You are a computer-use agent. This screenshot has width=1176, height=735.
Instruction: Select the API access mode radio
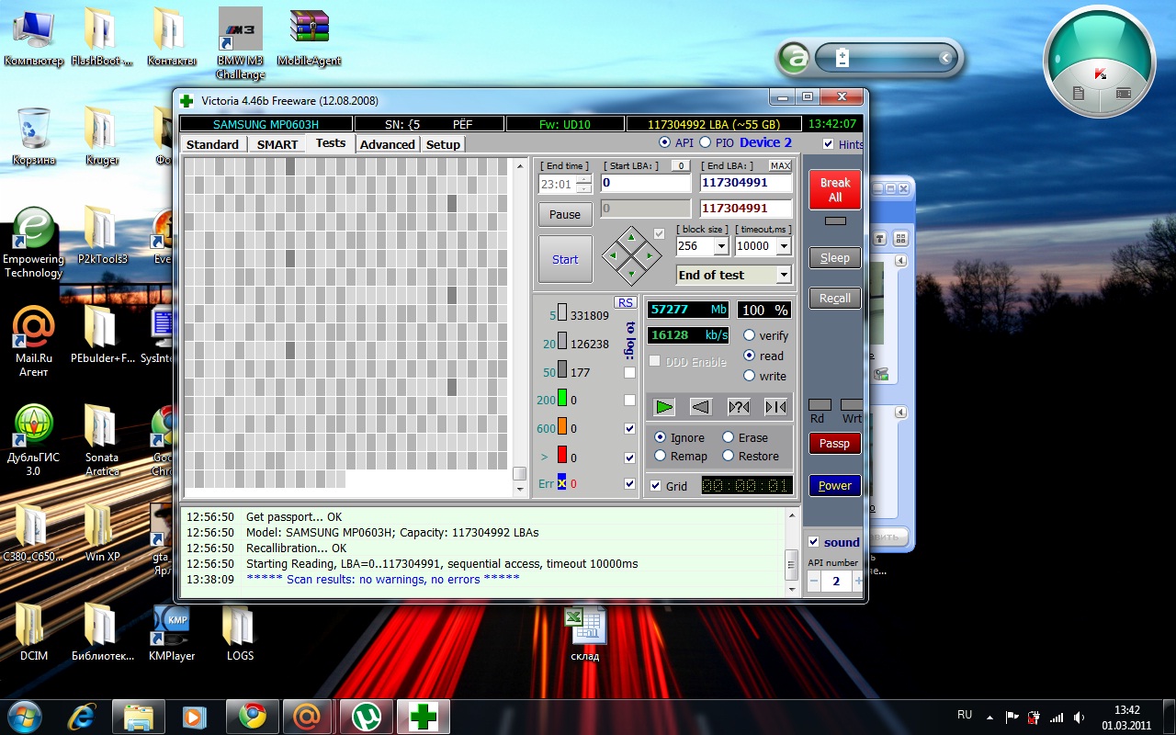665,142
